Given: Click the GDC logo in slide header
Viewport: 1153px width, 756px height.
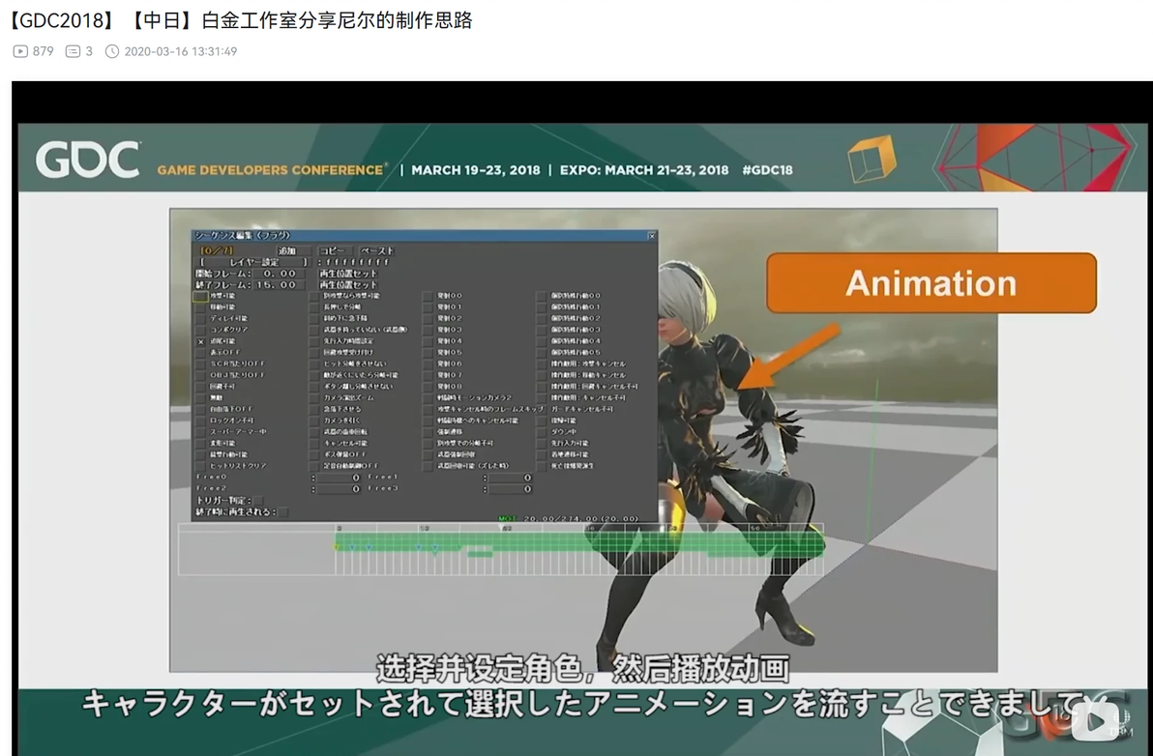Looking at the screenshot, I should (88, 160).
